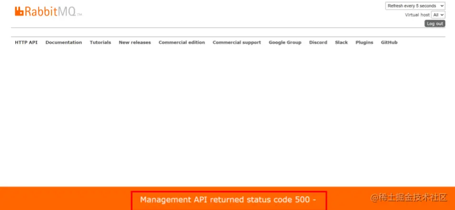Open the Virtual host dropdown
The image size is (455, 210).
click(x=438, y=15)
